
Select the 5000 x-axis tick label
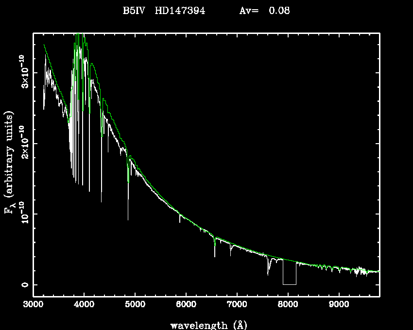tap(135, 305)
